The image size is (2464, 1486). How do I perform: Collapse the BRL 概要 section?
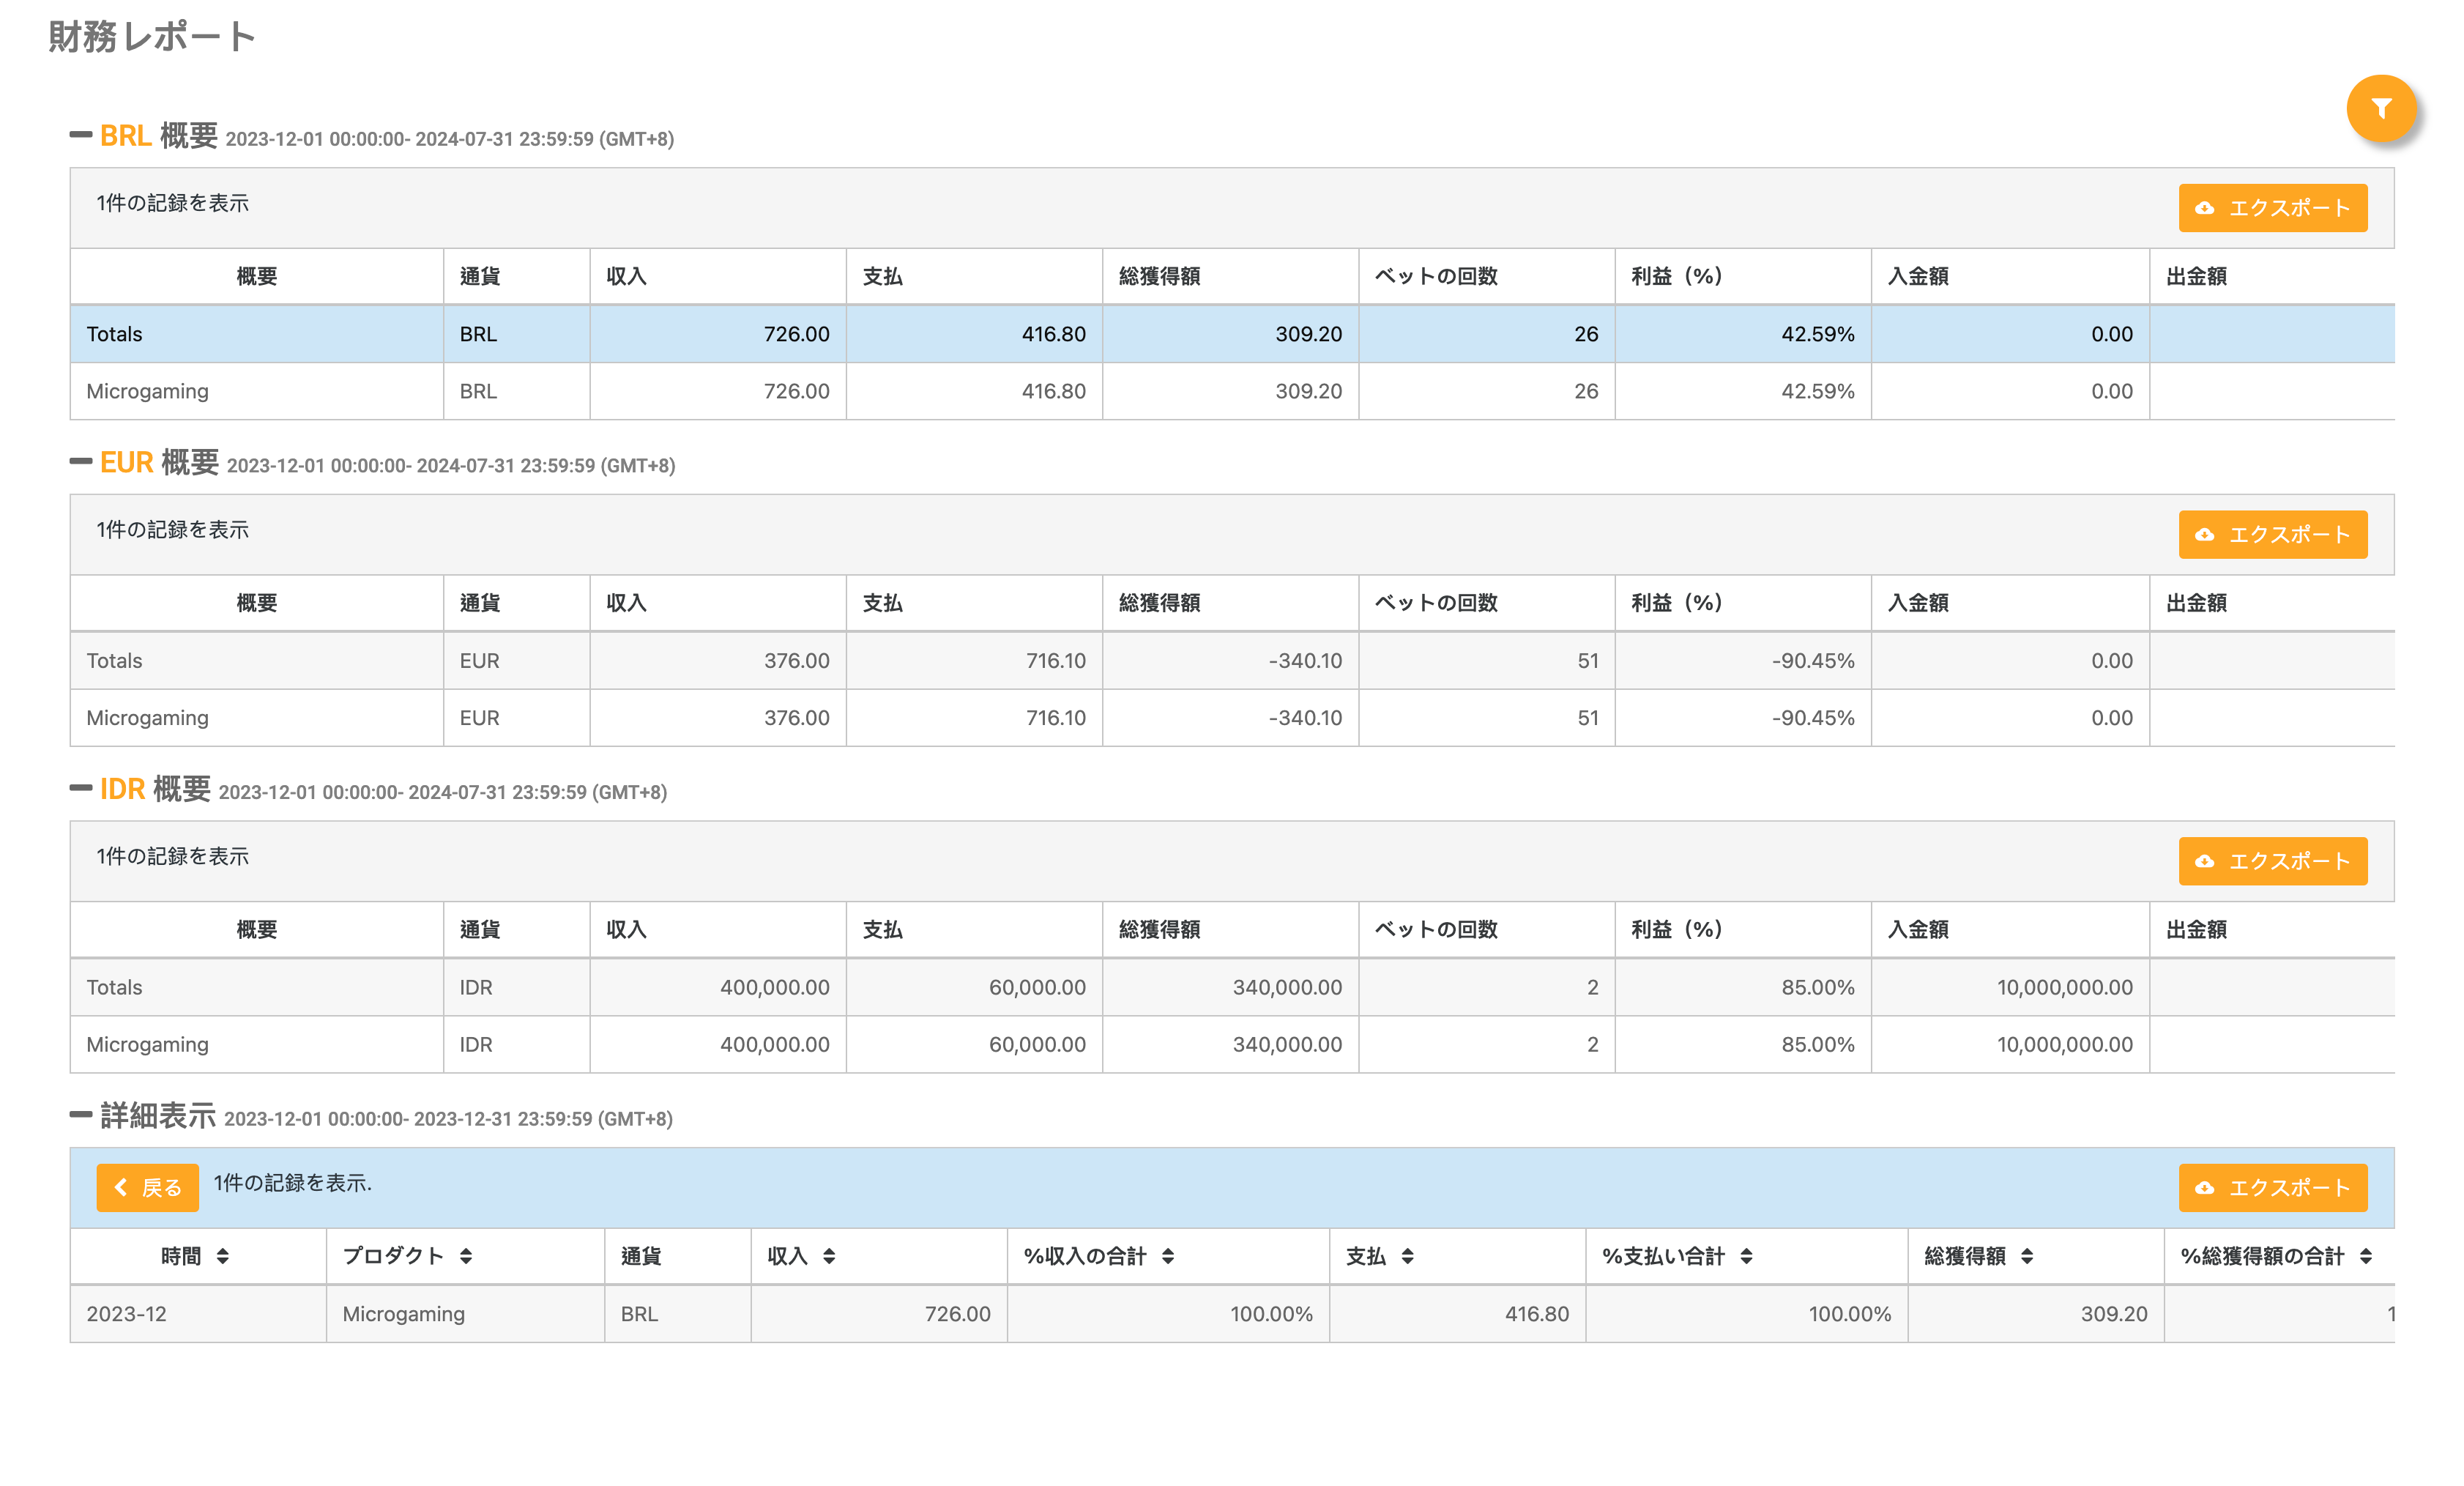pos(81,134)
